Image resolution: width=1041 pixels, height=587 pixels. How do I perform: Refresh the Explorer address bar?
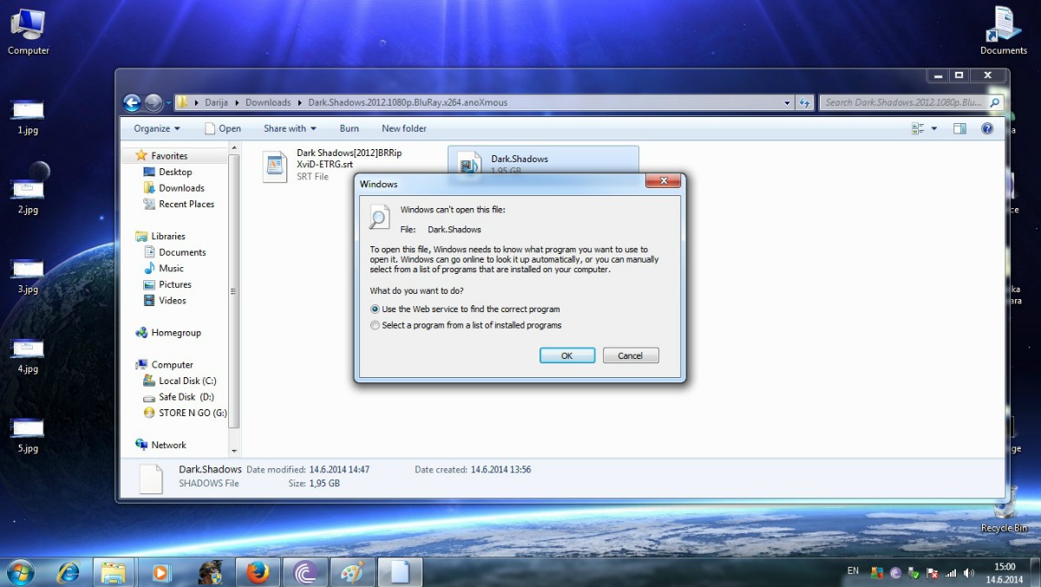(x=804, y=102)
